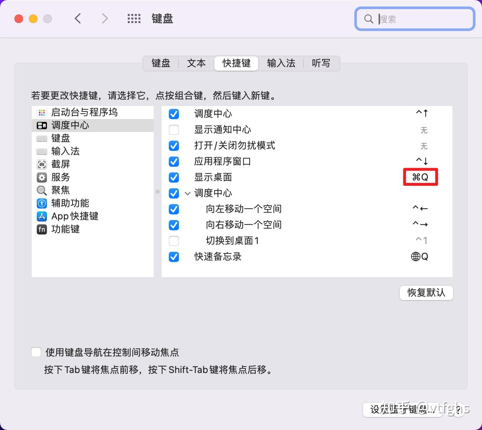Viewport: 482px width, 430px height.
Task: Click the Launchpad & Dock sidebar icon
Action: pos(42,113)
